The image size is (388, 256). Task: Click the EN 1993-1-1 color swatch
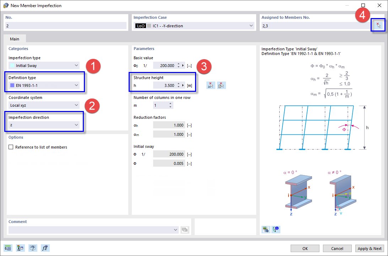click(12, 85)
